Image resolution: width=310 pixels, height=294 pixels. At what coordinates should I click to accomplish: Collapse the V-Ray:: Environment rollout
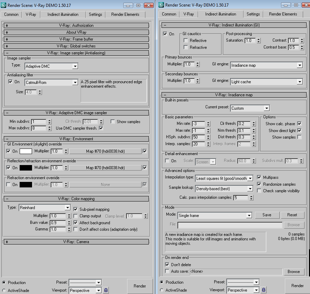(76, 139)
